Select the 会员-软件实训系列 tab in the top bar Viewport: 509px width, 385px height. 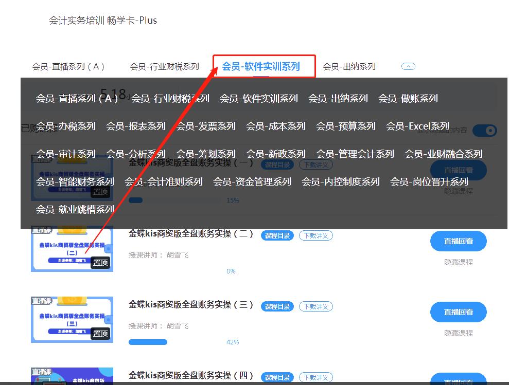[260, 66]
